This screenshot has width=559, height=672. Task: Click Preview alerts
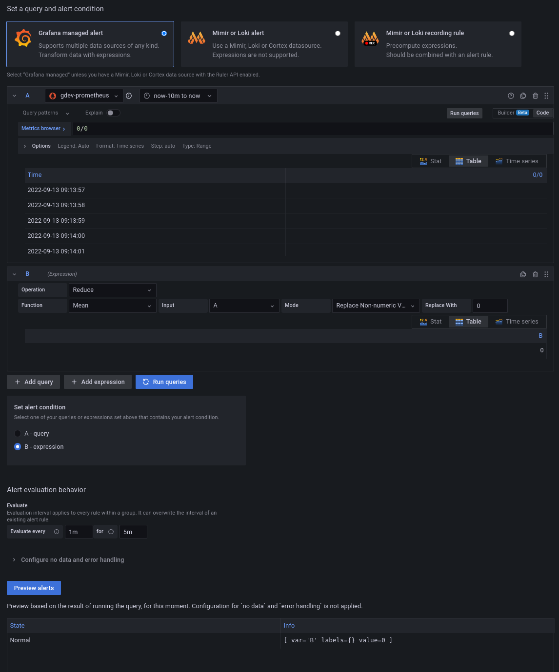pyautogui.click(x=34, y=588)
